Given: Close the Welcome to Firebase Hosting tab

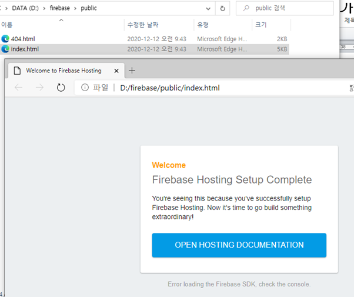Looking at the screenshot, I should point(116,71).
